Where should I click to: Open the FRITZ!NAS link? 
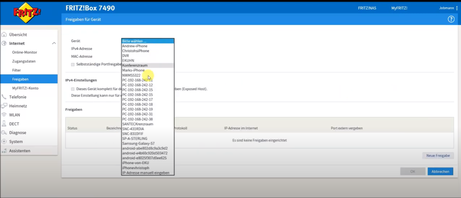tap(367, 8)
